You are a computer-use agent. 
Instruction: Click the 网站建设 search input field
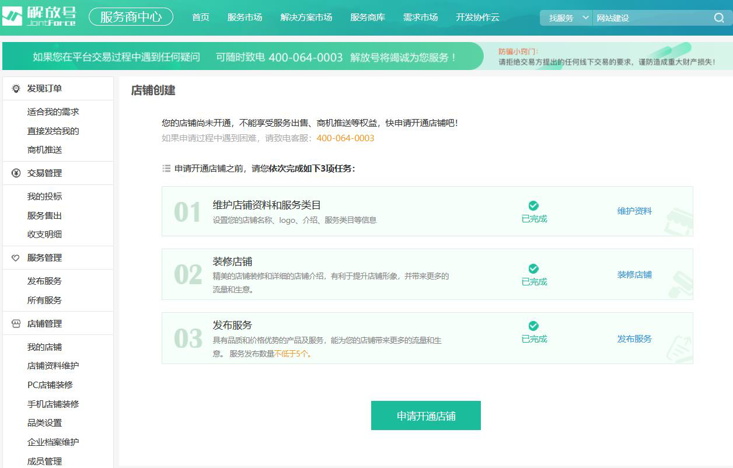click(651, 18)
